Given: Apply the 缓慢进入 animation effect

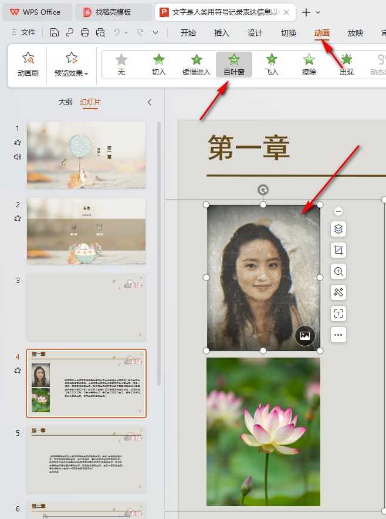Looking at the screenshot, I should pyautogui.click(x=197, y=65).
